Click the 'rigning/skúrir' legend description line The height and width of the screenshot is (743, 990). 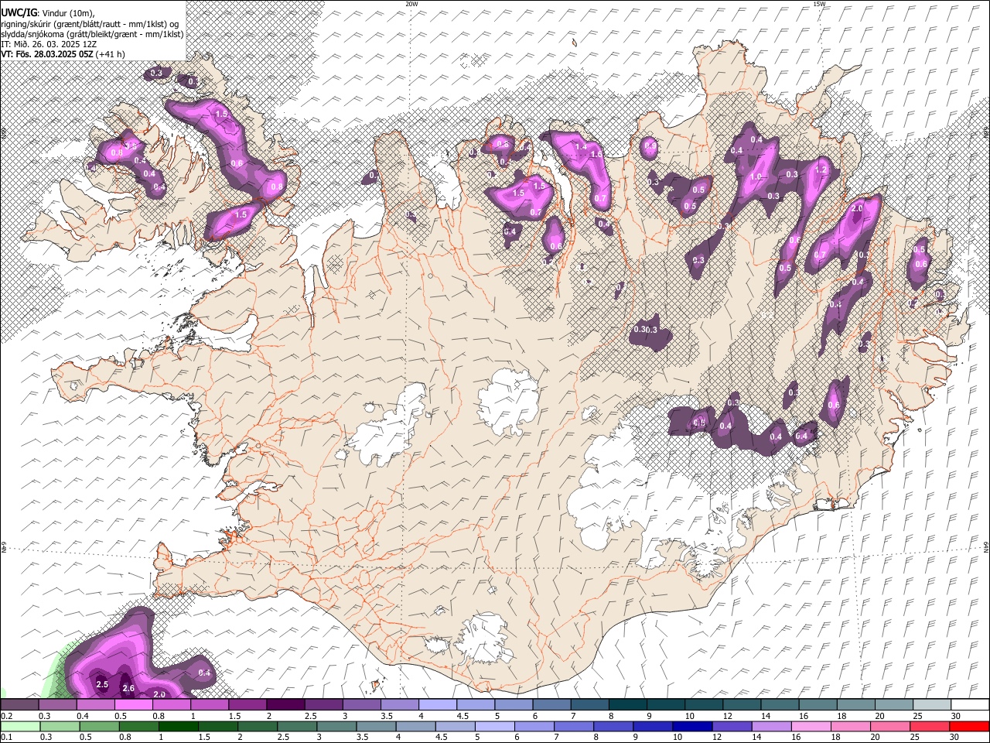pos(90,23)
